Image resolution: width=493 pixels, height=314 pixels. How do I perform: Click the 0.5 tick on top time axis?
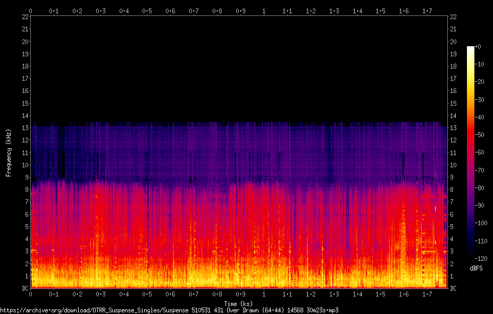point(147,11)
